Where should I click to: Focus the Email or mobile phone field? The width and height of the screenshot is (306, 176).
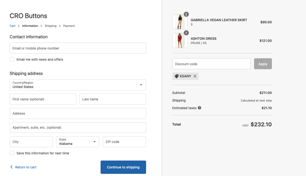coord(78,48)
